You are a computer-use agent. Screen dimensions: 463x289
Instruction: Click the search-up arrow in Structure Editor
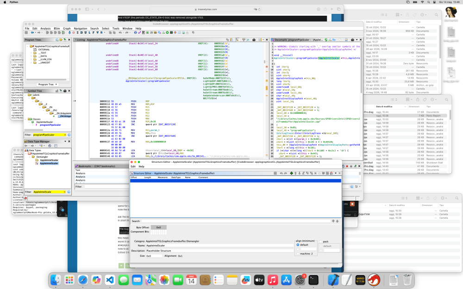click(337, 221)
